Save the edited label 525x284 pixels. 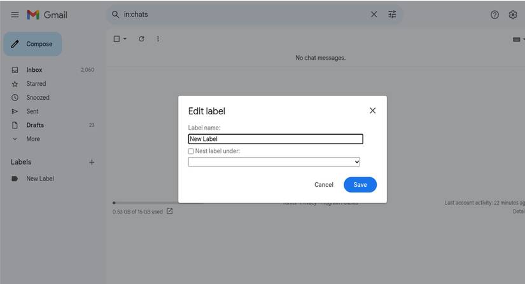[x=360, y=185]
